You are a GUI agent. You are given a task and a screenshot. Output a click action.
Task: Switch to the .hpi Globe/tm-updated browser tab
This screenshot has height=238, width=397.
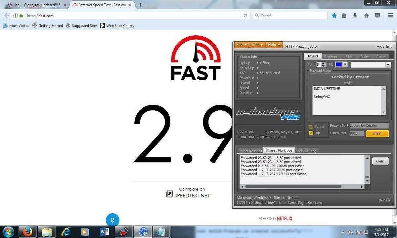pos(37,5)
